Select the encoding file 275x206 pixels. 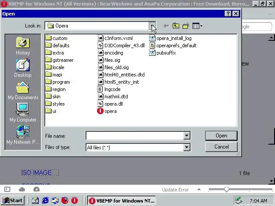tap(110, 53)
